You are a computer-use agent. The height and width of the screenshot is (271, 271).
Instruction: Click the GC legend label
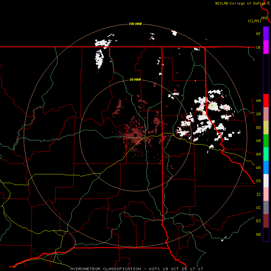coord(258,208)
